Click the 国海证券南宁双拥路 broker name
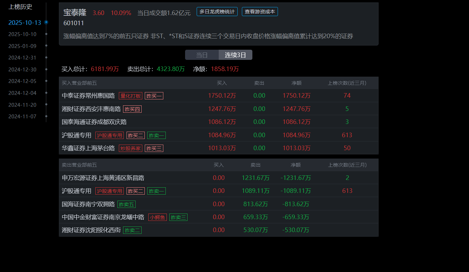Viewport: 469px width, 272px height. (x=88, y=204)
